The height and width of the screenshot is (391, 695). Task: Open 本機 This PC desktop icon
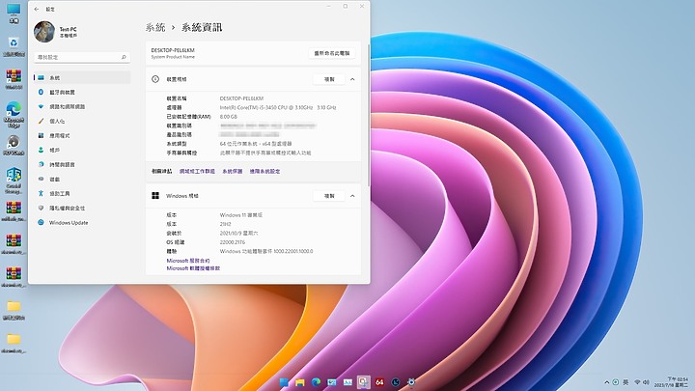point(14,14)
